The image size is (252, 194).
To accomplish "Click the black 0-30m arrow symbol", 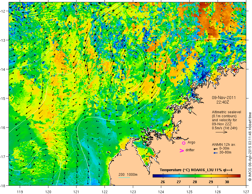I will (216, 149).
